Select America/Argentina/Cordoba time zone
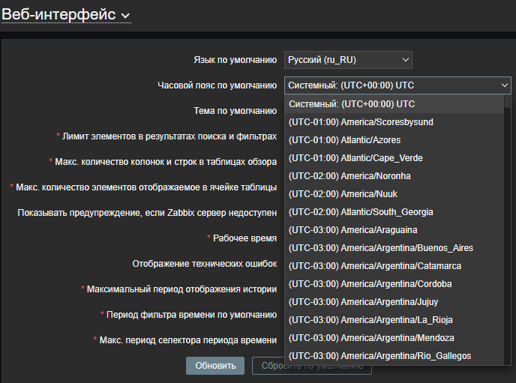Screen dimensions: 516x383 coord(370,284)
